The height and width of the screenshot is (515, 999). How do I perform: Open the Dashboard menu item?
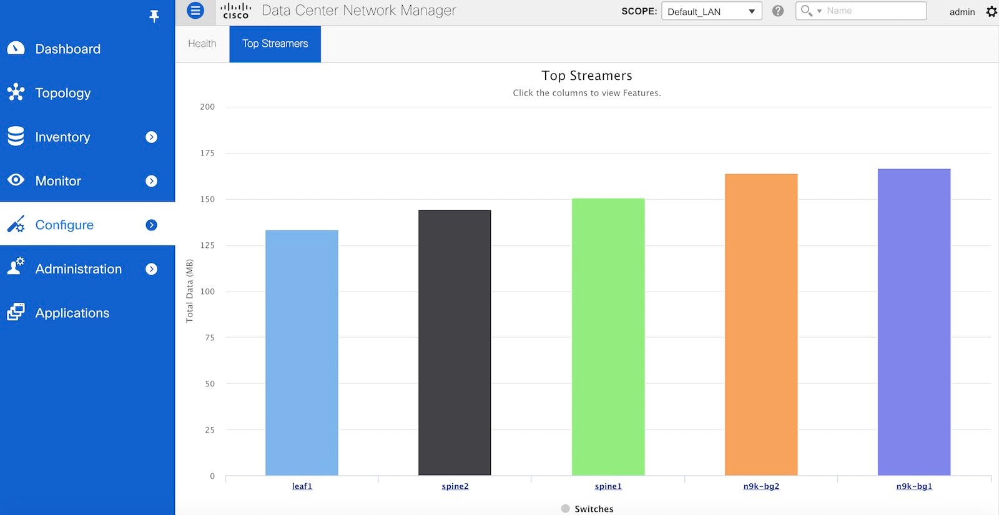tap(87, 49)
